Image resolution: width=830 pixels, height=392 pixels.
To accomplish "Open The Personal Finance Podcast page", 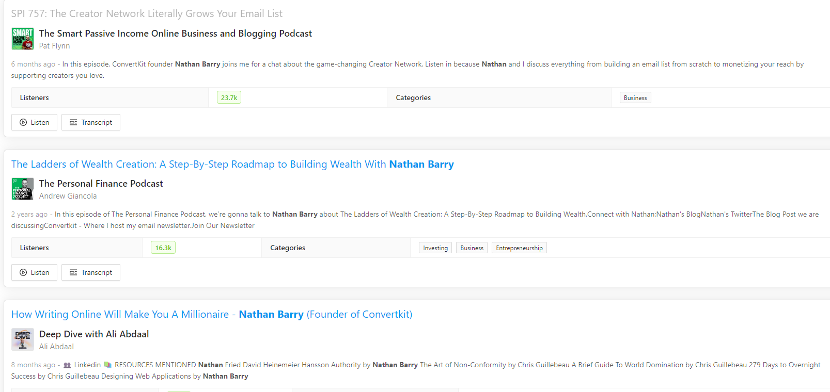I will pyautogui.click(x=101, y=184).
